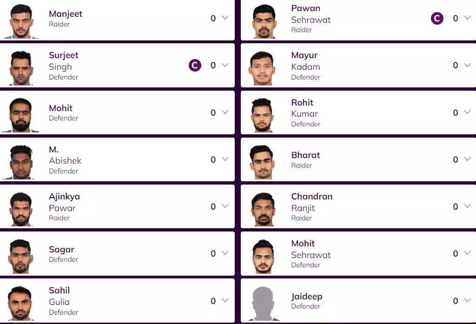
Task: Select Jaideep's placeholder silhouette avatar
Action: tap(263, 303)
